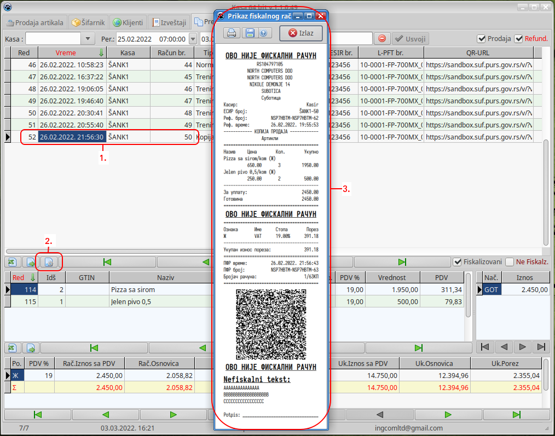Expand the period start date dropdown
Image resolution: width=555 pixels, height=436 pixels.
pos(193,39)
